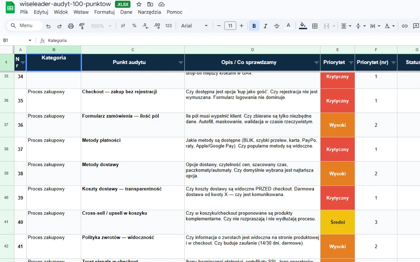
Task: Print the spreadsheet
Action: tap(71, 26)
